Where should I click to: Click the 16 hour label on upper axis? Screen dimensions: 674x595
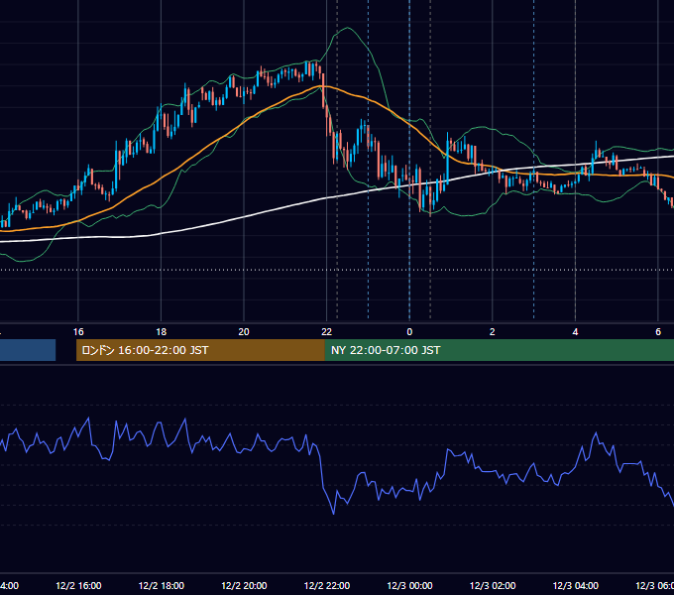tap(78, 332)
